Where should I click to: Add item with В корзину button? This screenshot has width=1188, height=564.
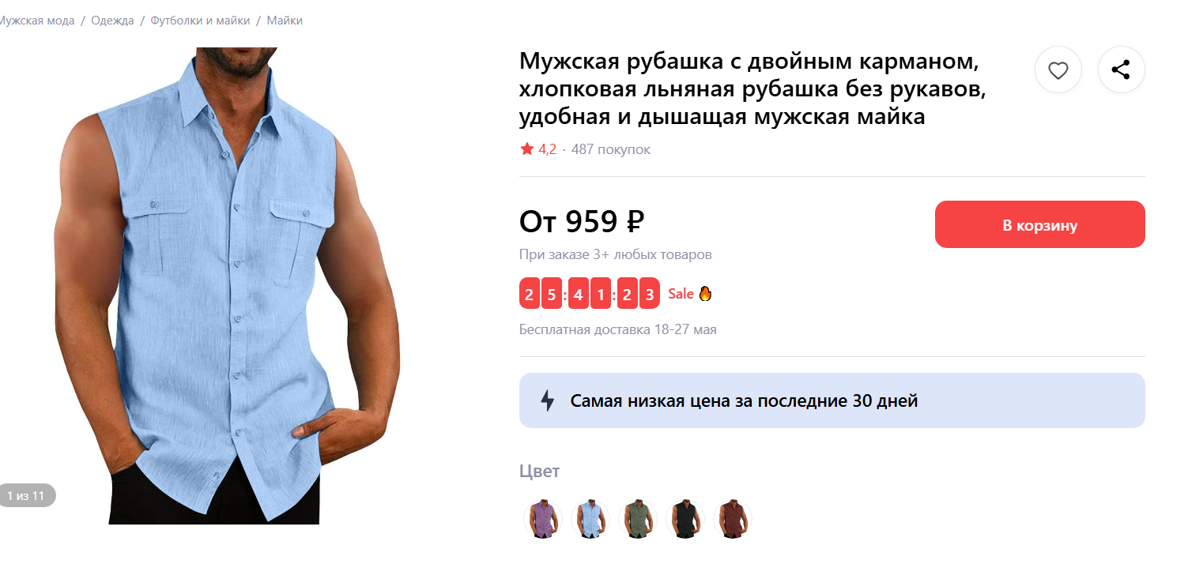1039,224
